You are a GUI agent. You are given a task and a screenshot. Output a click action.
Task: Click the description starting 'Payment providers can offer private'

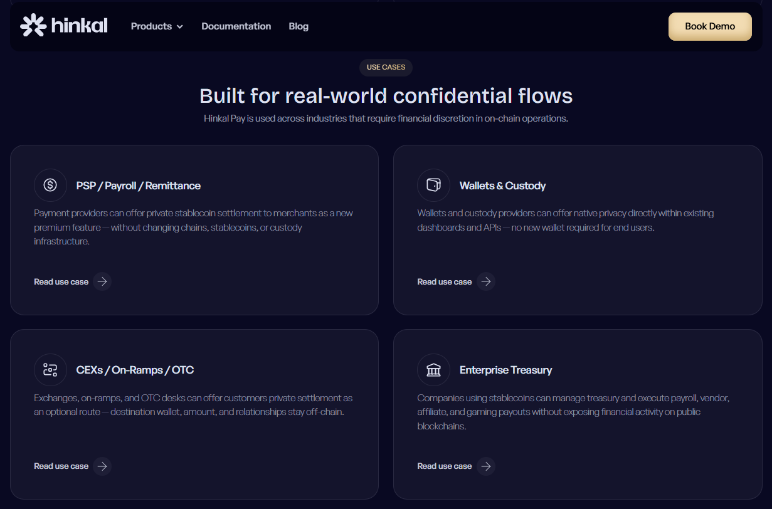pos(194,227)
